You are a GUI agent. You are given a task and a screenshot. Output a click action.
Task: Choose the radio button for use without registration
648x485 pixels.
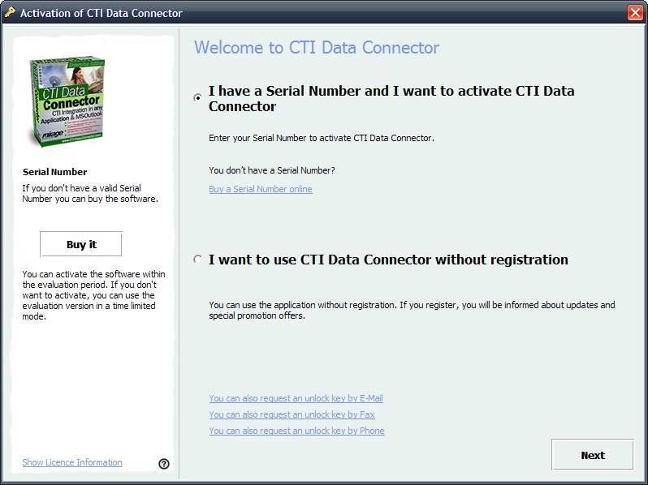pos(198,260)
